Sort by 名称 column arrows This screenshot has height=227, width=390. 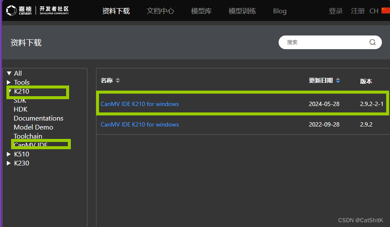pos(118,80)
